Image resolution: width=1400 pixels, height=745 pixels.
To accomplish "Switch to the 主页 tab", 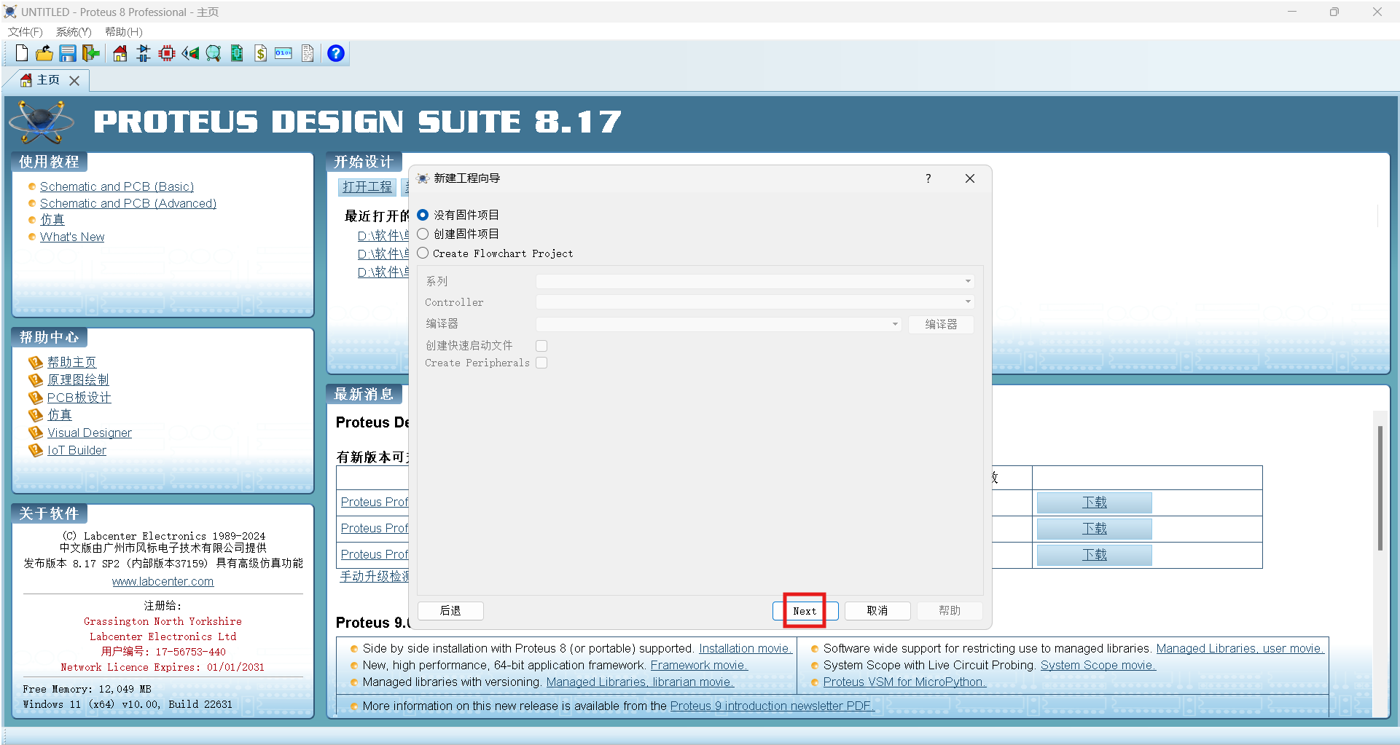I will [48, 80].
